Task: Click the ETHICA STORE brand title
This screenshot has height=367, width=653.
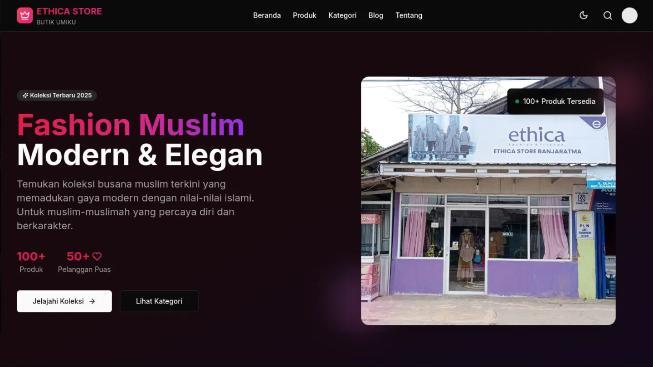Action: coord(69,11)
